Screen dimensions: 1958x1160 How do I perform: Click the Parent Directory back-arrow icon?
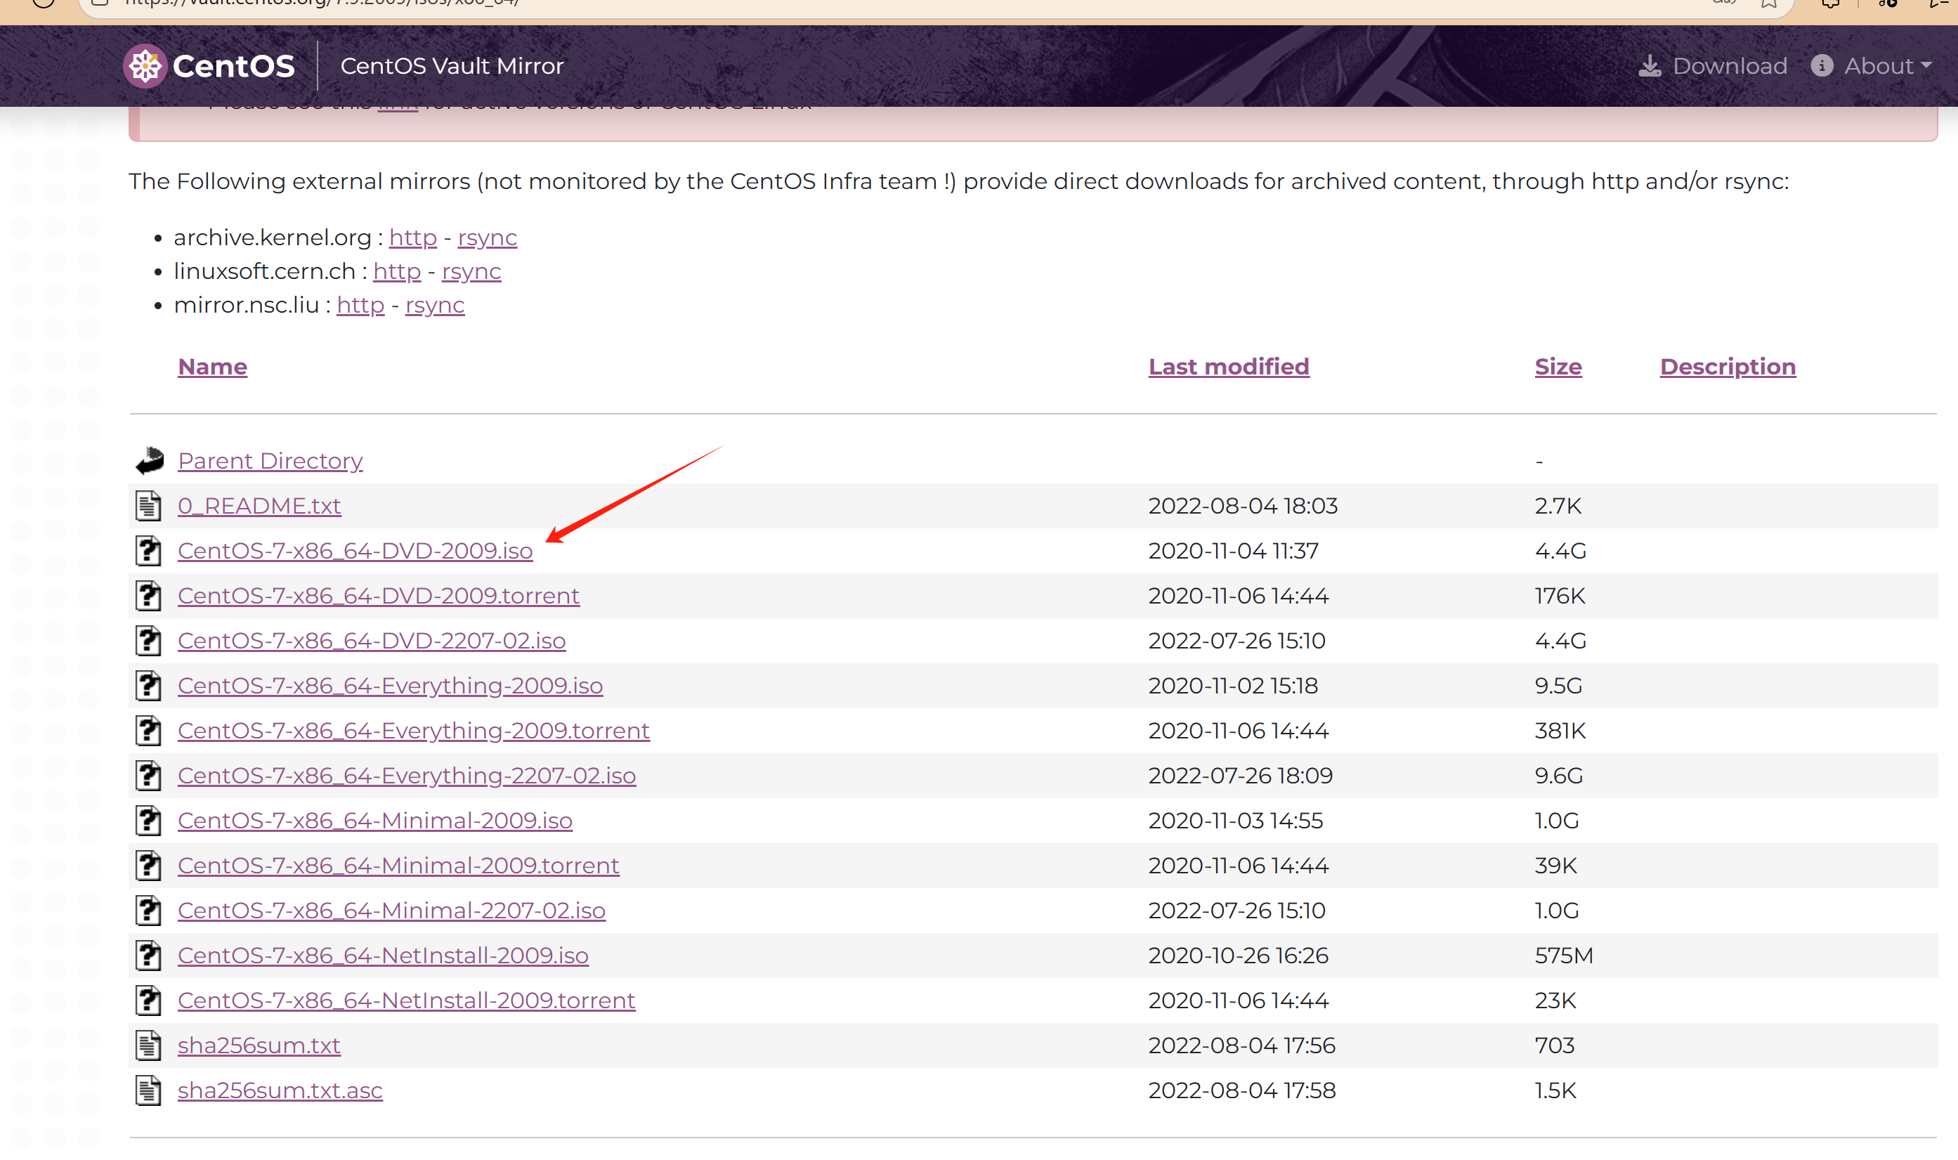pyautogui.click(x=150, y=461)
